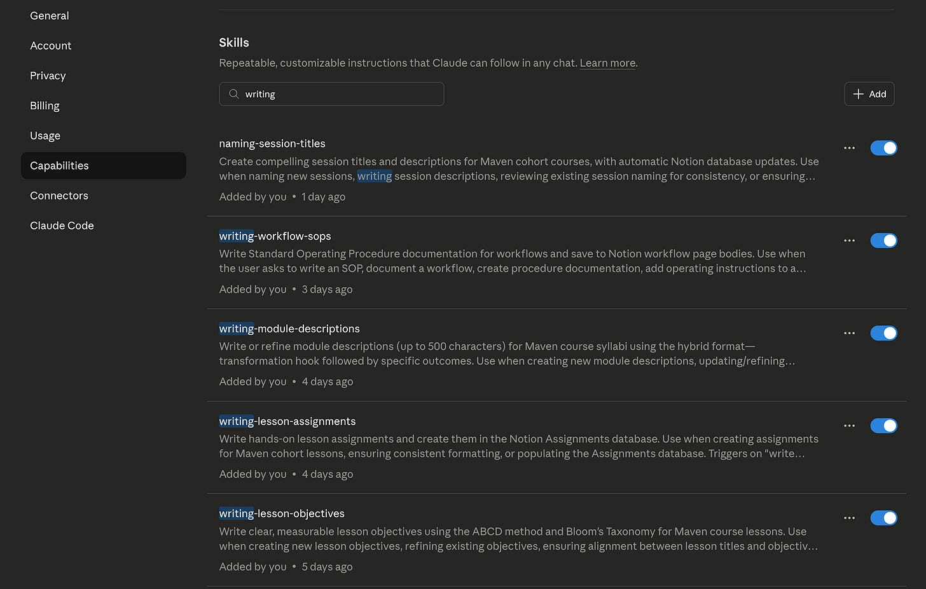926x589 pixels.
Task: Click 'Added by you • 3 days ago' text
Action: click(x=286, y=289)
